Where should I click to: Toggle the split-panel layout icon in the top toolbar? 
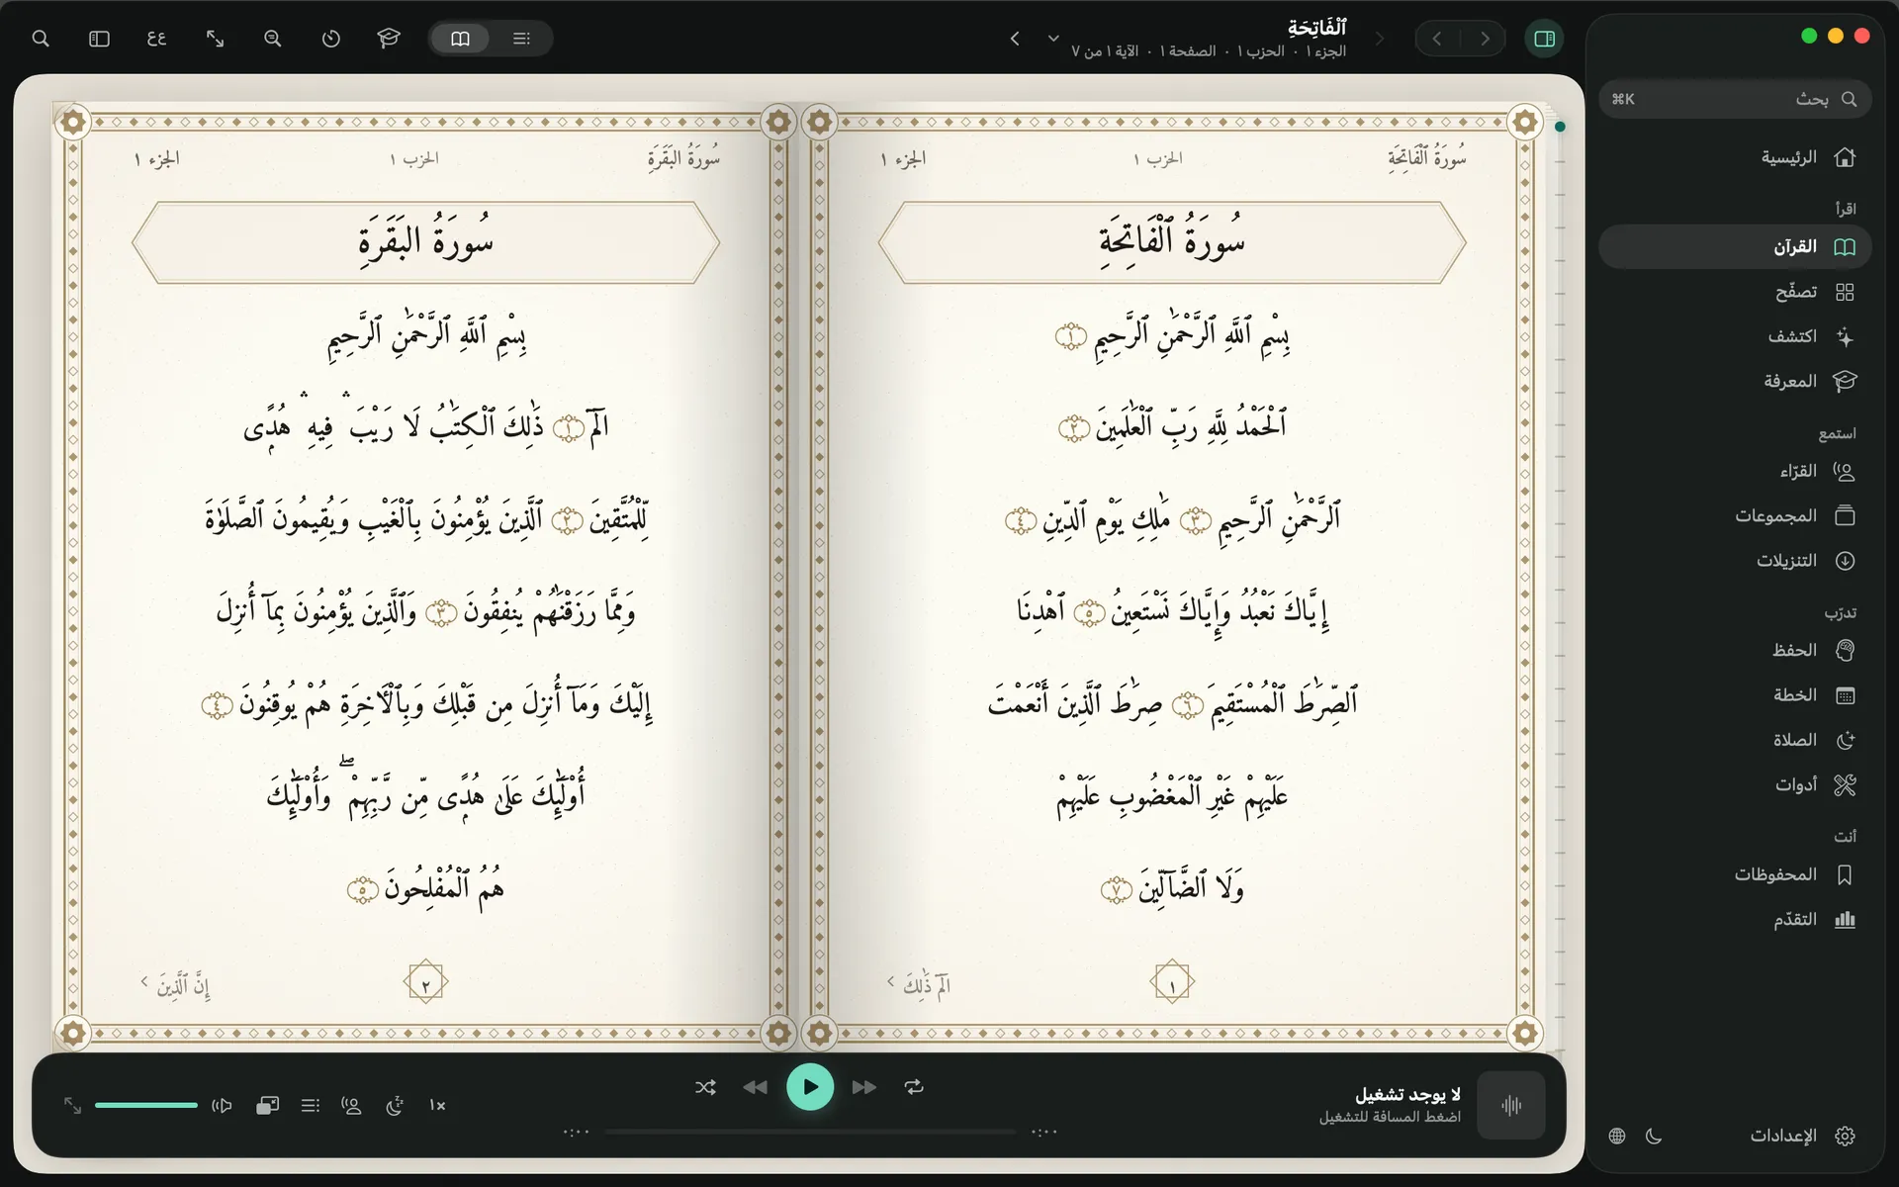(99, 39)
